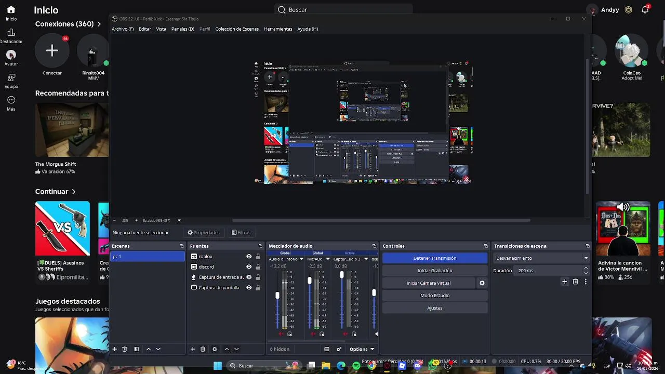665x374 pixels.
Task: Undock the Controles panel
Action: pos(486,246)
